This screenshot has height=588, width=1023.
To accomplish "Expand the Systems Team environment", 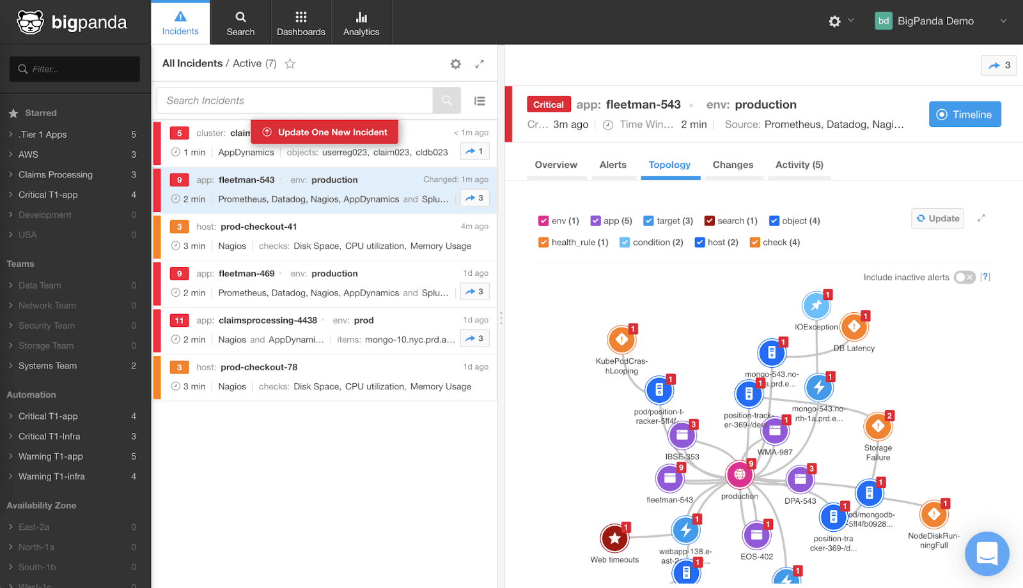I will 47,366.
